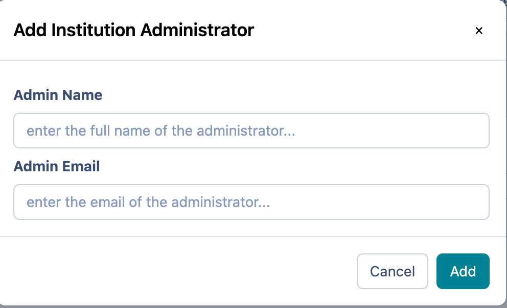Click the teal Add button
Image resolution: width=507 pixels, height=308 pixels.
pyautogui.click(x=463, y=271)
